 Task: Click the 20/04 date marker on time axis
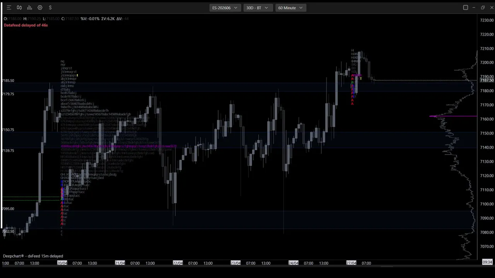(x=62, y=263)
